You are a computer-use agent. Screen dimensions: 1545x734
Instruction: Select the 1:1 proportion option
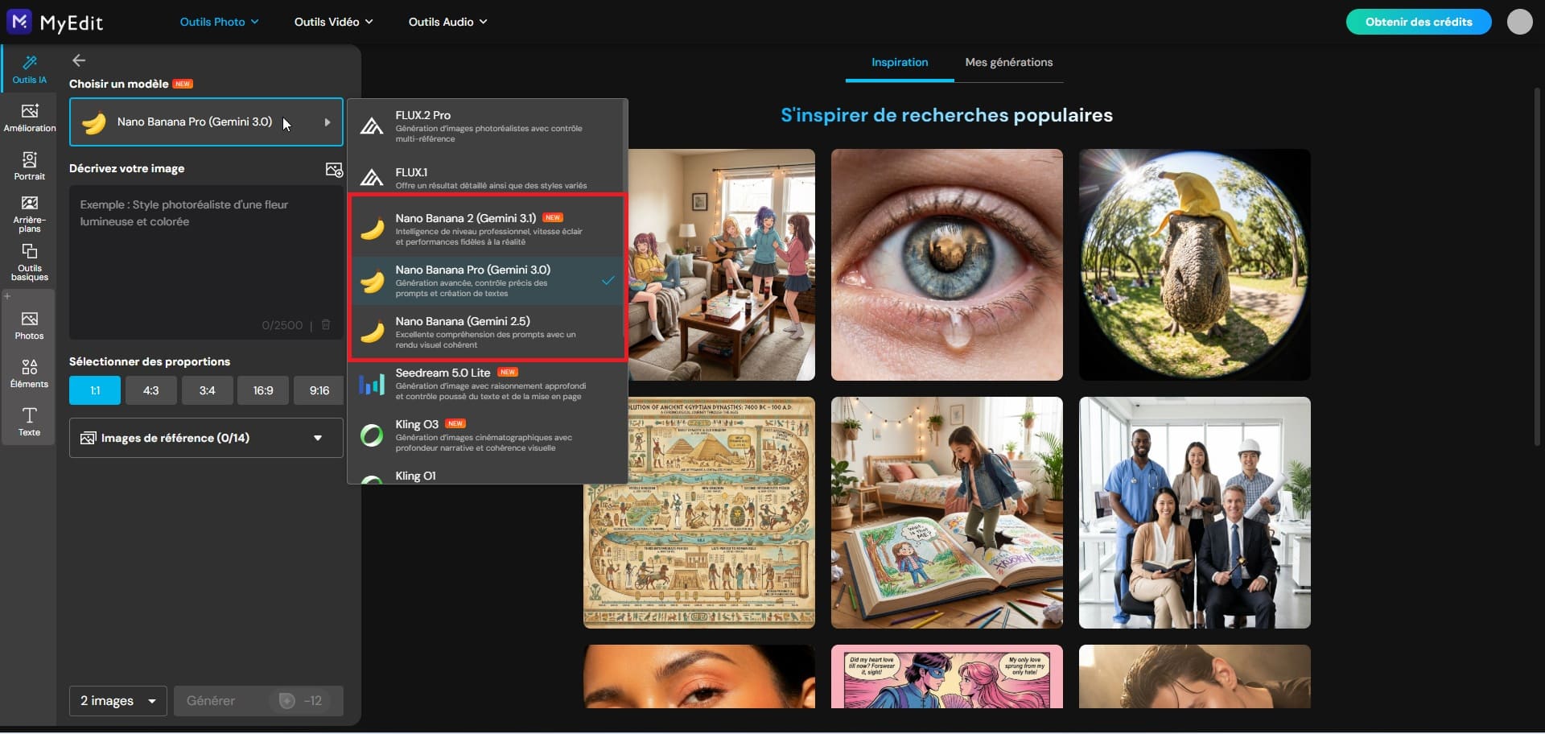click(x=95, y=390)
